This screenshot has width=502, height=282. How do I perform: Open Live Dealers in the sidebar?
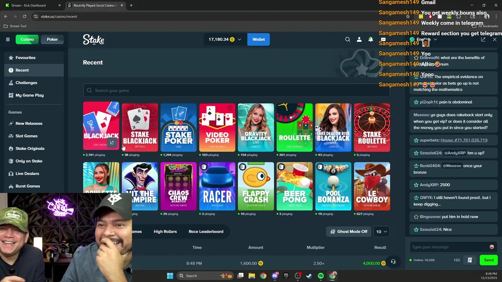[34, 174]
